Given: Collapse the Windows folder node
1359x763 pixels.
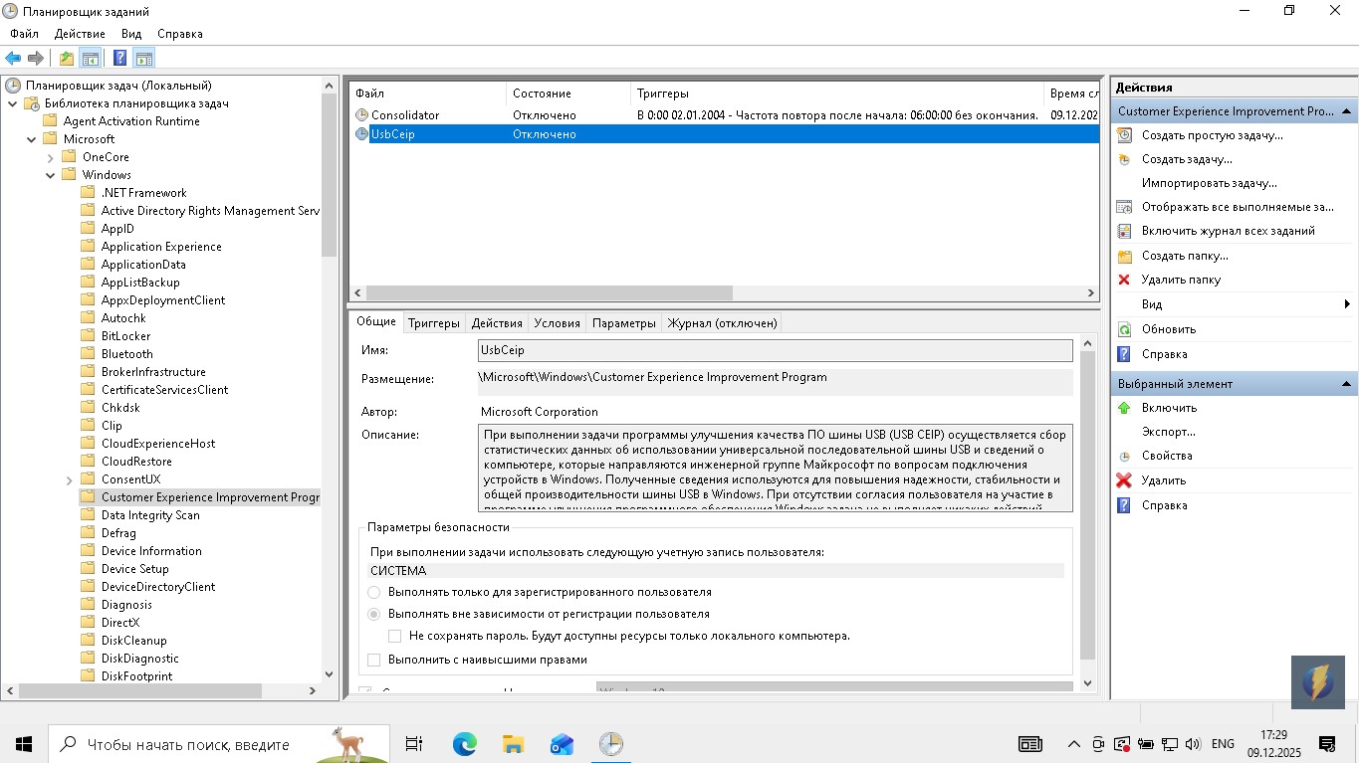Looking at the screenshot, I should tap(51, 175).
